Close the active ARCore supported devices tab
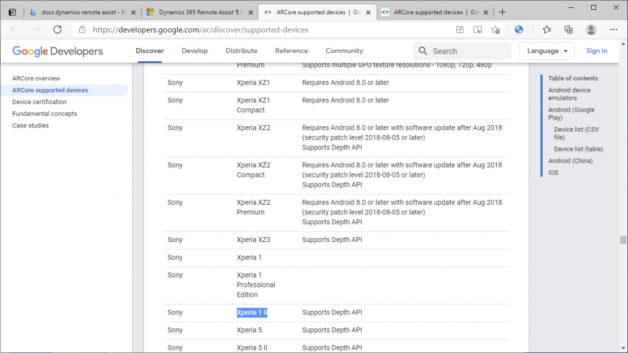This screenshot has width=628, height=353. point(368,12)
